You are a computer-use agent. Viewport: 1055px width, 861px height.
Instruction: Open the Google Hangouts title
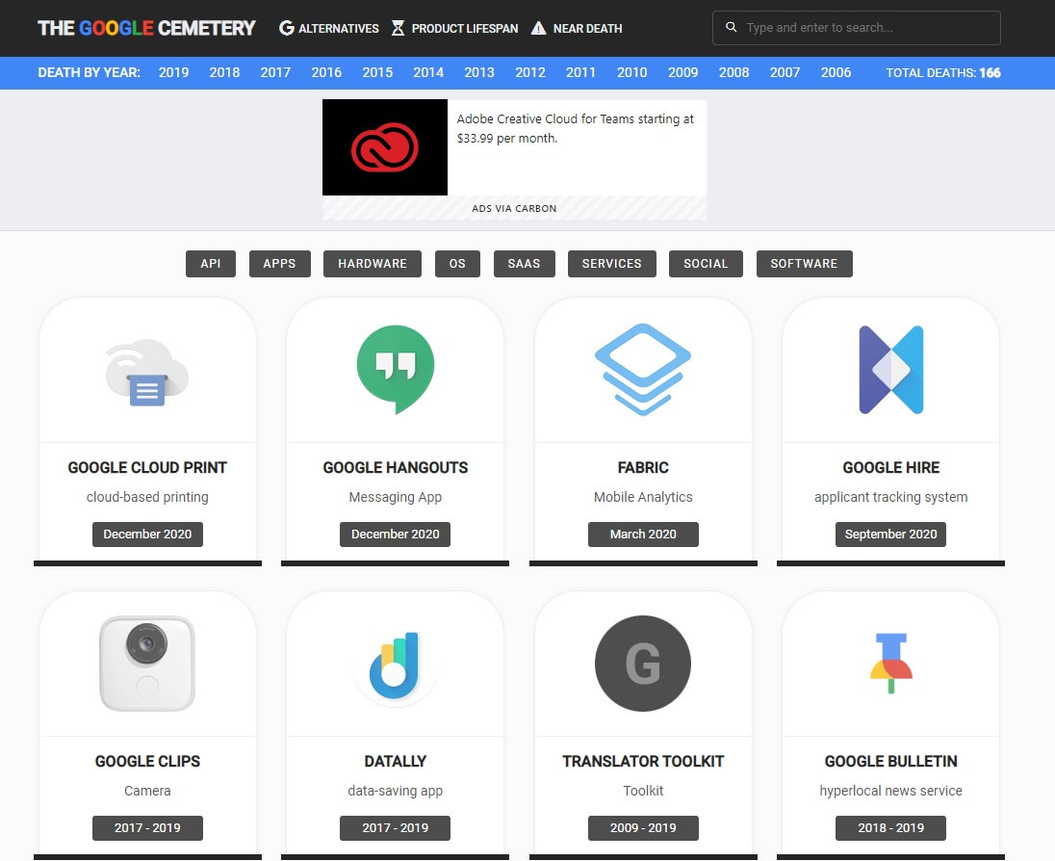pos(396,467)
